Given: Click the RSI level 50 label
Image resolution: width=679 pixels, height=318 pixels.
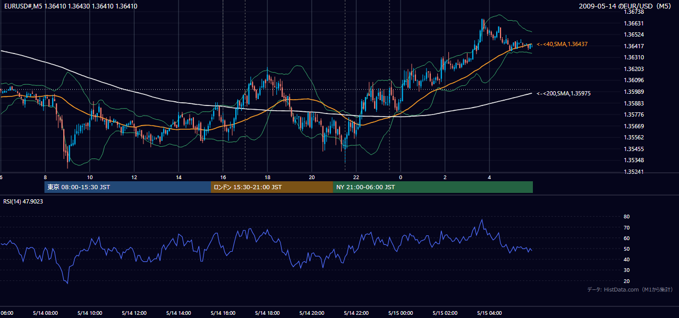Looking at the screenshot, I should [626, 249].
